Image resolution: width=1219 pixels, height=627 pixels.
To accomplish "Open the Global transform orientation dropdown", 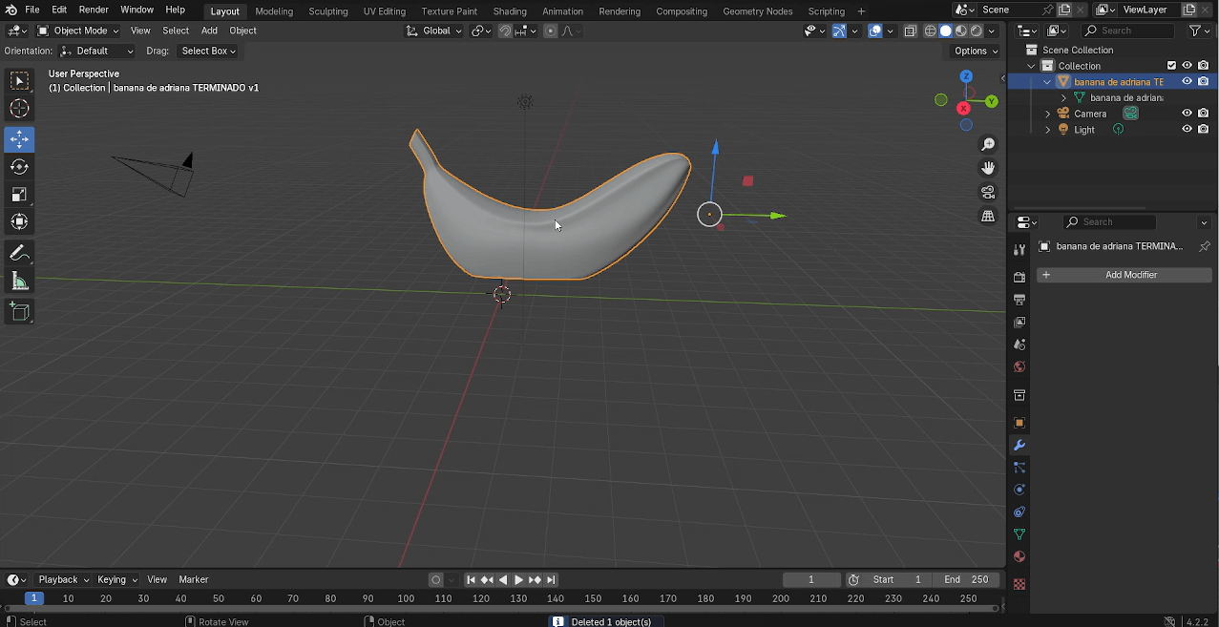I will point(434,31).
